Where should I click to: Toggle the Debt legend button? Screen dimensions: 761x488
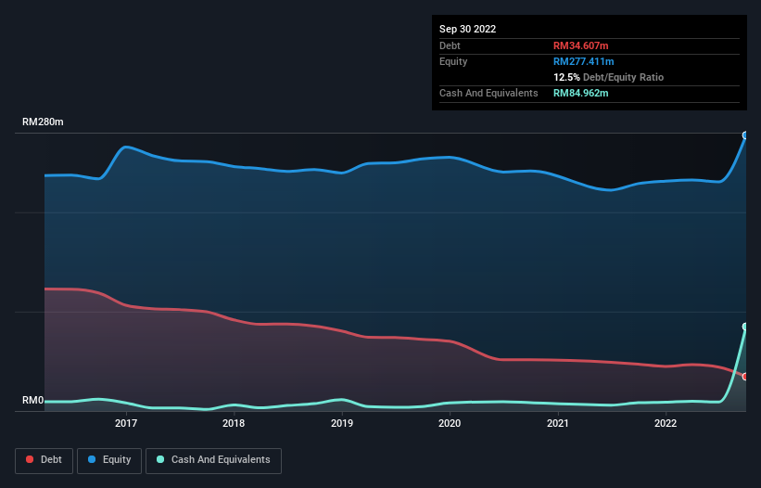44,460
